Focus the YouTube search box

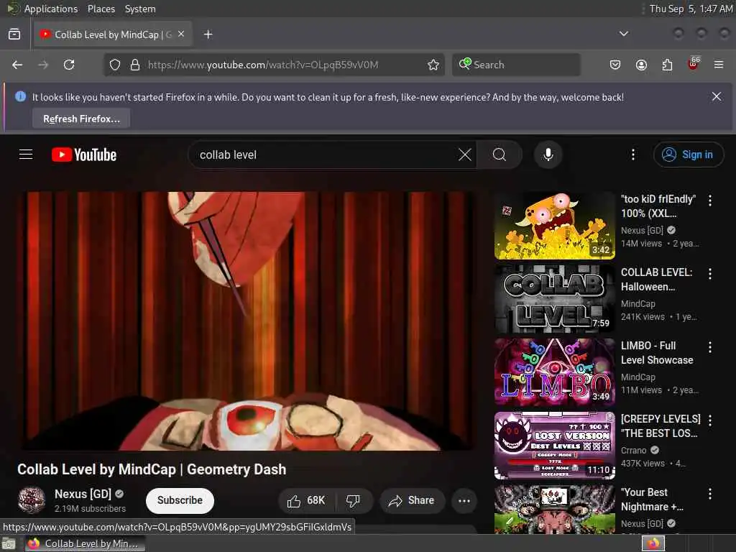[324, 155]
